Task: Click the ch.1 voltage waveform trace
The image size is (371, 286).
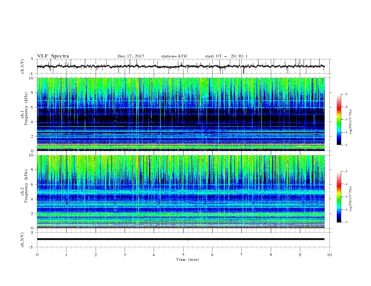Action: pyautogui.click(x=180, y=66)
